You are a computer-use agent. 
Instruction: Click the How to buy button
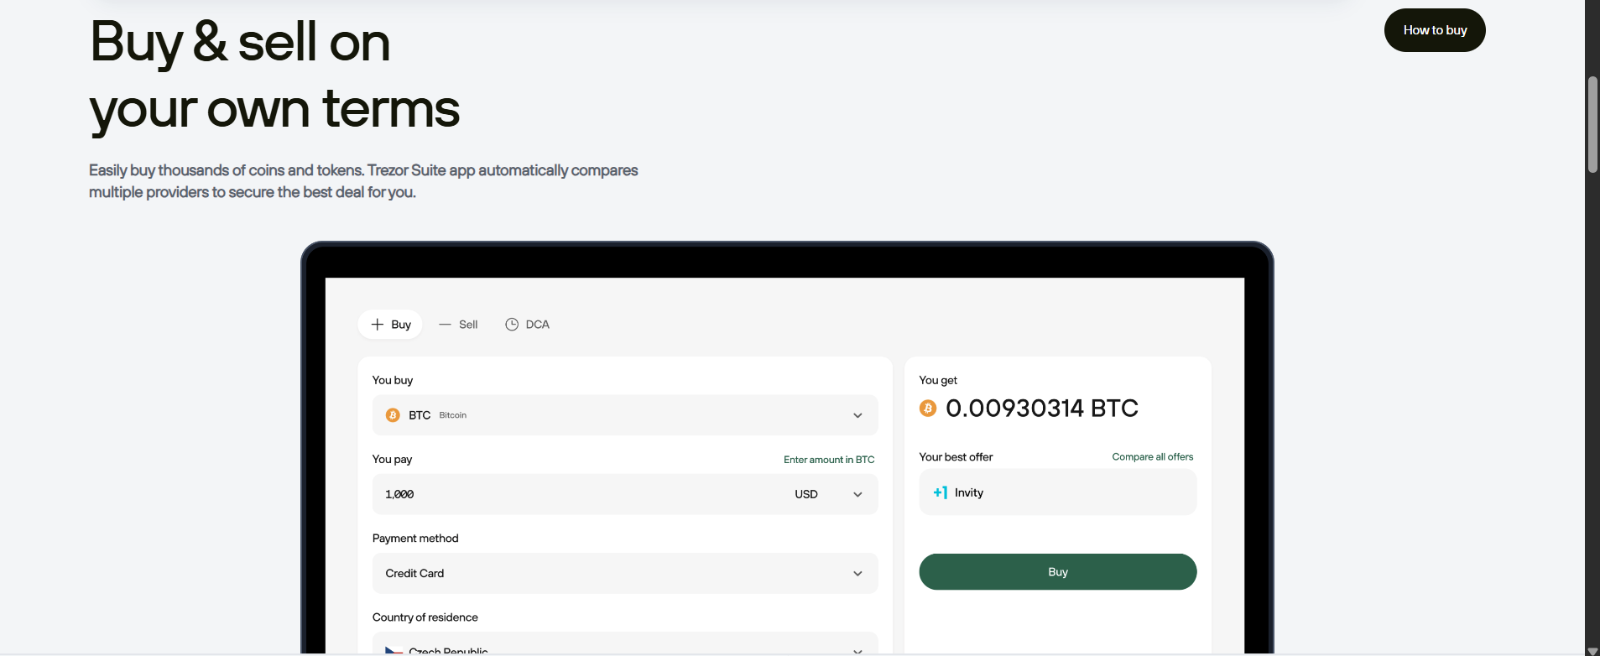1435,30
